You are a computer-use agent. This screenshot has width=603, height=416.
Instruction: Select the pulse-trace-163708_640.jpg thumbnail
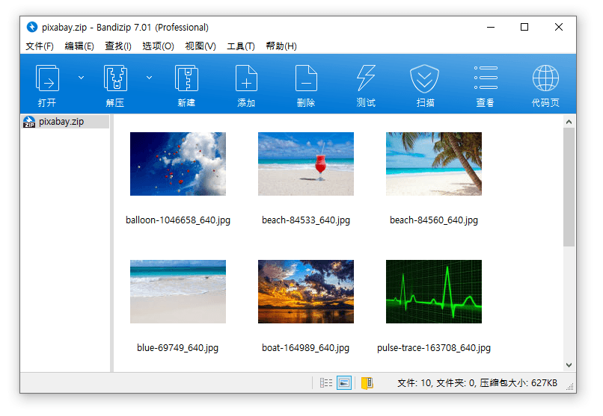click(434, 291)
